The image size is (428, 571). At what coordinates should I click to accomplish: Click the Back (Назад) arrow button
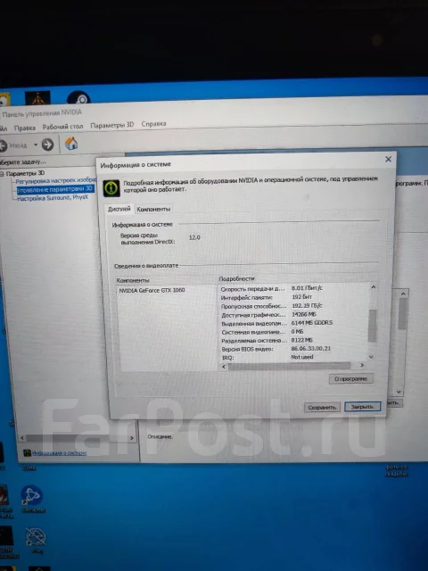tap(4, 145)
